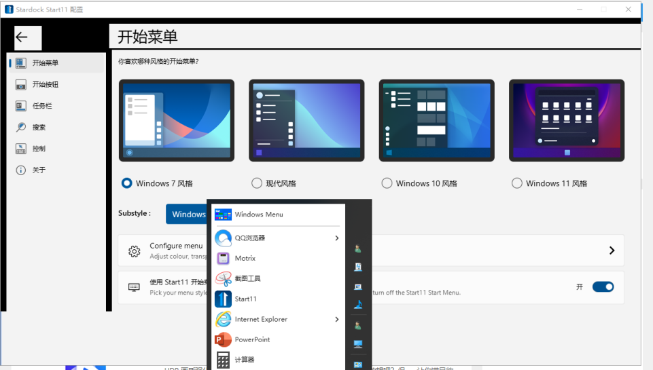Open the 任务栏 taskbar section in the sidebar
This screenshot has width=653, height=370.
tap(56, 106)
